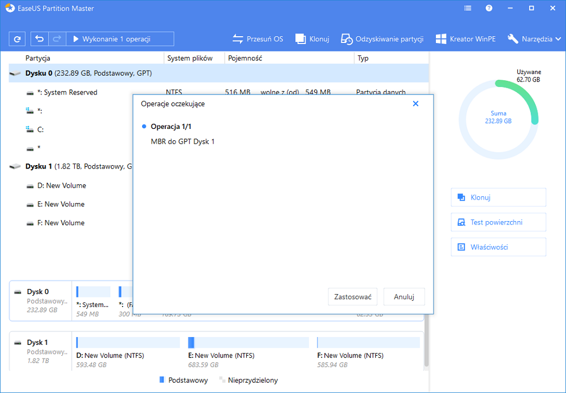566x393 pixels.
Task: Open the Przesuń OS migration tool
Action: [258, 39]
